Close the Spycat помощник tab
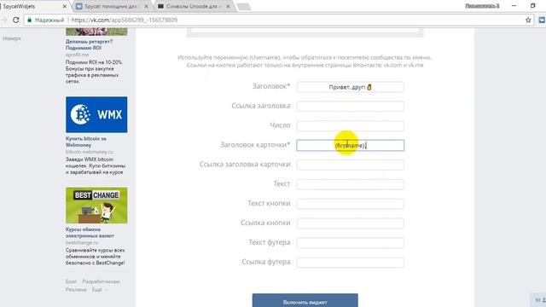This screenshot has height=307, width=546. coord(146,6)
